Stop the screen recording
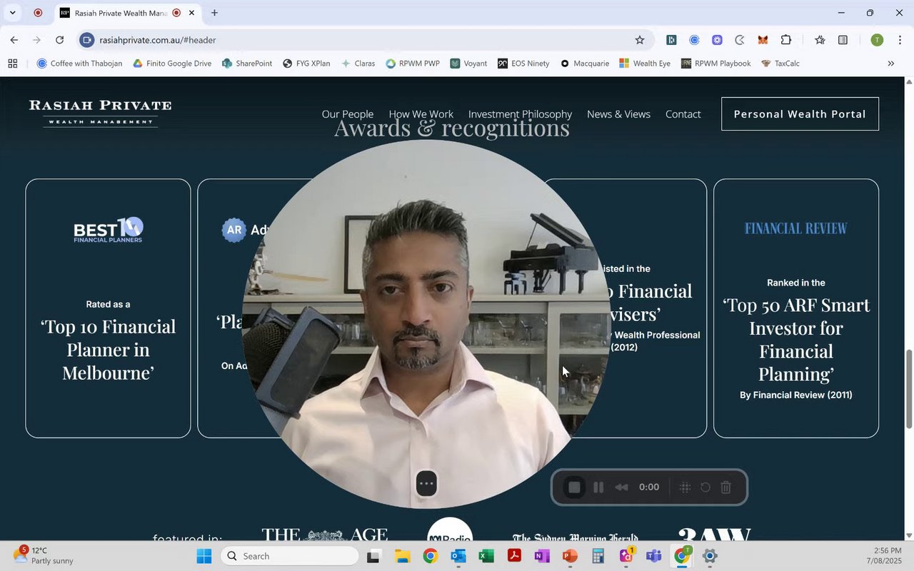The height and width of the screenshot is (571, 914). point(574,487)
